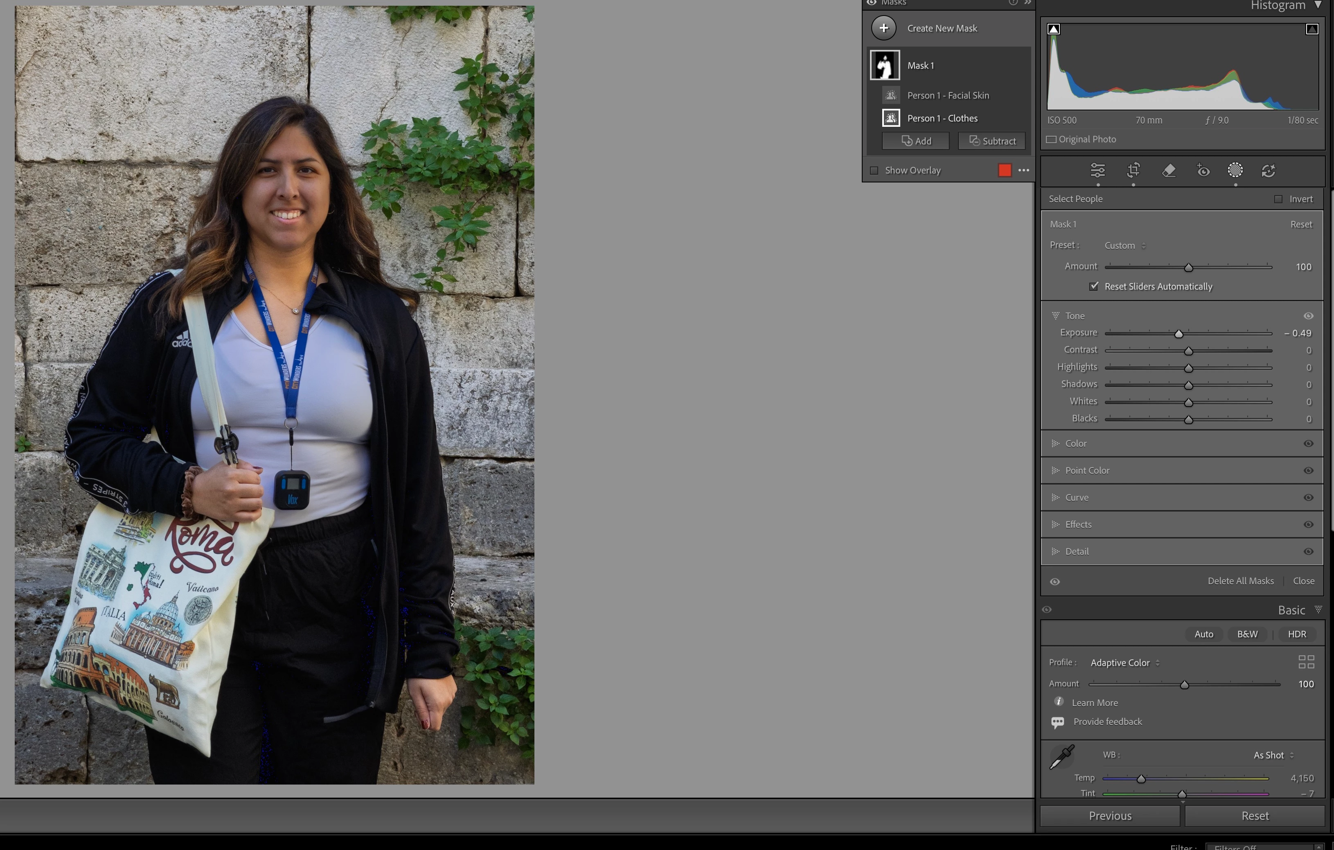This screenshot has width=1334, height=850.
Task: Toggle all masks visibility eye near Delete All Masks
Action: 1054,581
